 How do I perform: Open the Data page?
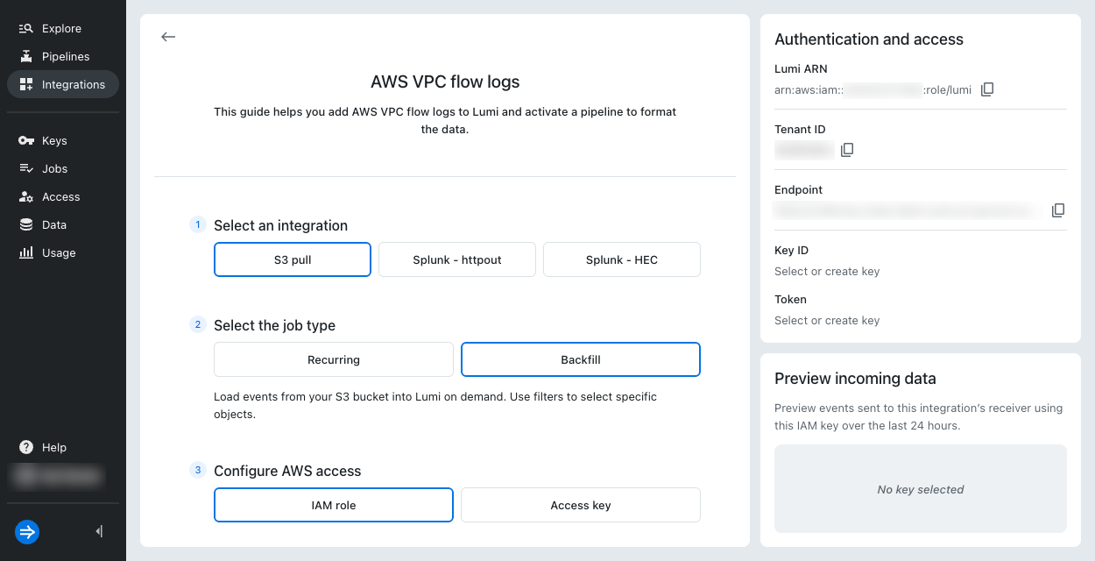[63, 224]
